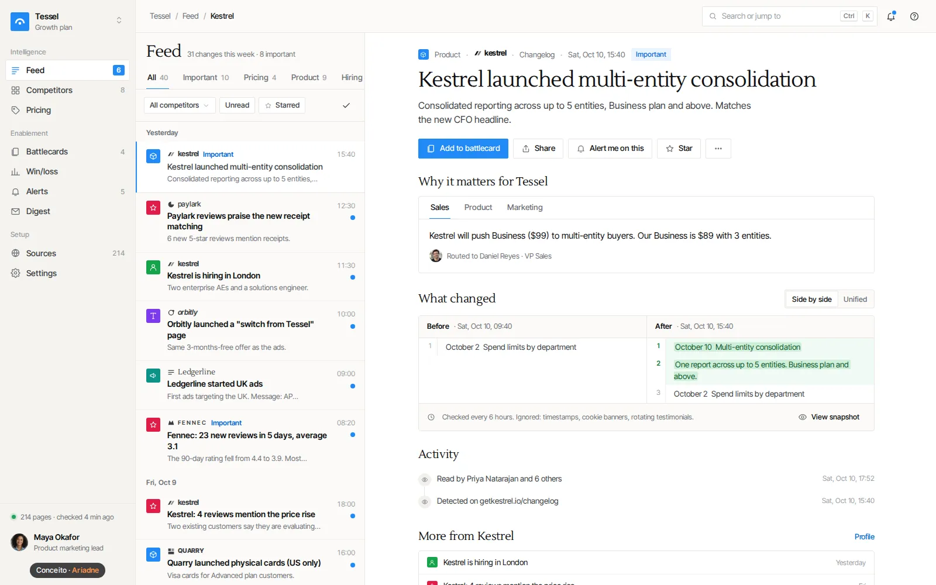Image resolution: width=936 pixels, height=585 pixels.
Task: Click the Tessel workspace logo
Action: click(x=20, y=22)
